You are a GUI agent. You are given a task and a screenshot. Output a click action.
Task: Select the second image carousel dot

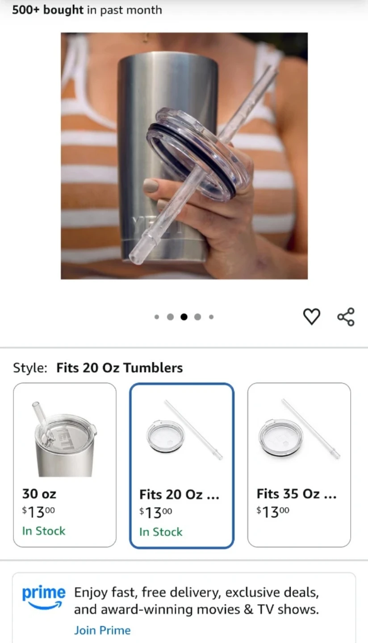pos(170,317)
